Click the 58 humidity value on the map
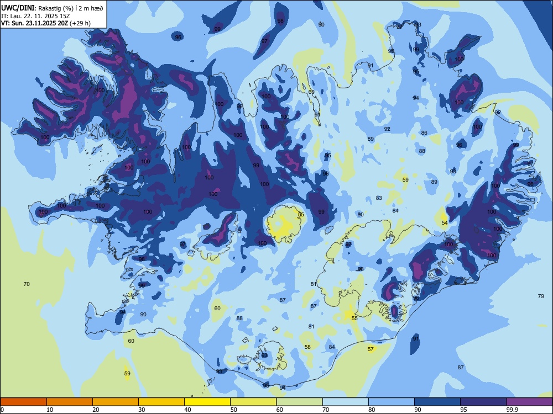The width and height of the screenshot is (553, 414). pyautogui.click(x=307, y=347)
